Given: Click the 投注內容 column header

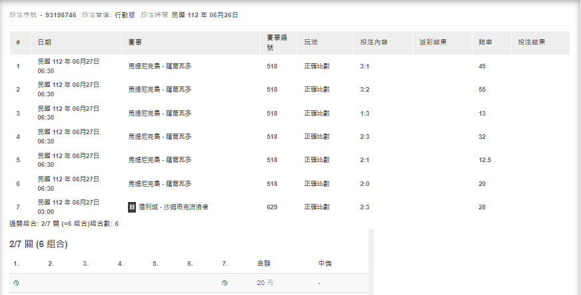Looking at the screenshot, I should tap(373, 42).
